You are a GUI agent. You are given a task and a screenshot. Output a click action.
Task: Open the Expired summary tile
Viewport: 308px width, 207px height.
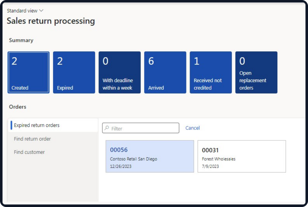[x=74, y=72]
